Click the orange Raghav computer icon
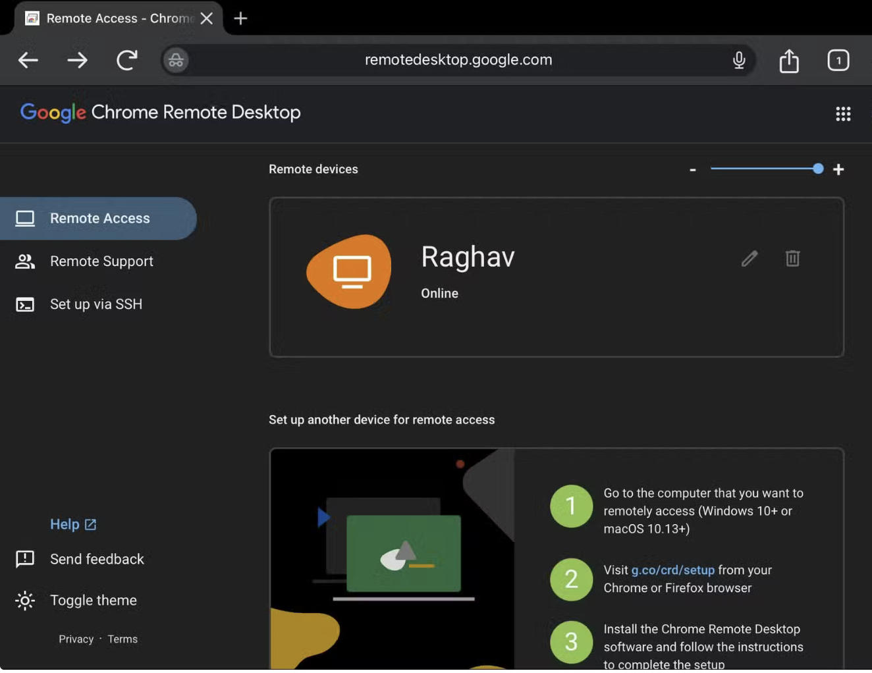Screen dimensions: 872x673 click(350, 271)
